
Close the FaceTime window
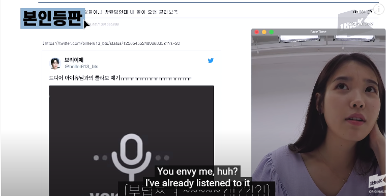256,32
